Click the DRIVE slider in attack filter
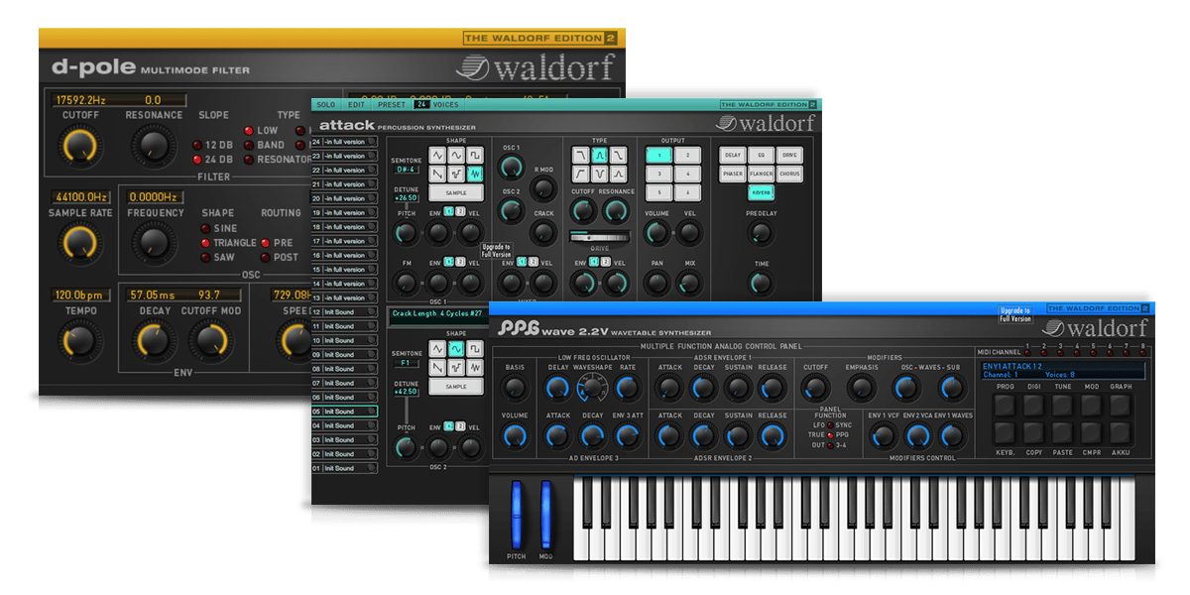The height and width of the screenshot is (595, 1190). pos(599,237)
